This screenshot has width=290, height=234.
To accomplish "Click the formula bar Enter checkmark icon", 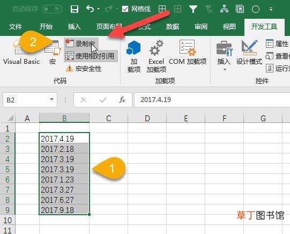I will tap(103, 100).
